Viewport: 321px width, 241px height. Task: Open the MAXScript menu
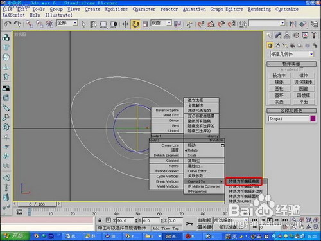coord(13,15)
